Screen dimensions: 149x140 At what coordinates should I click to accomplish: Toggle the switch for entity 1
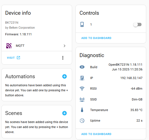pyautogui.click(x=137, y=24)
